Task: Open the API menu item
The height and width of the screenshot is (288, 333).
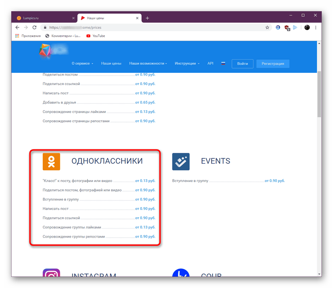Action: tap(210, 63)
